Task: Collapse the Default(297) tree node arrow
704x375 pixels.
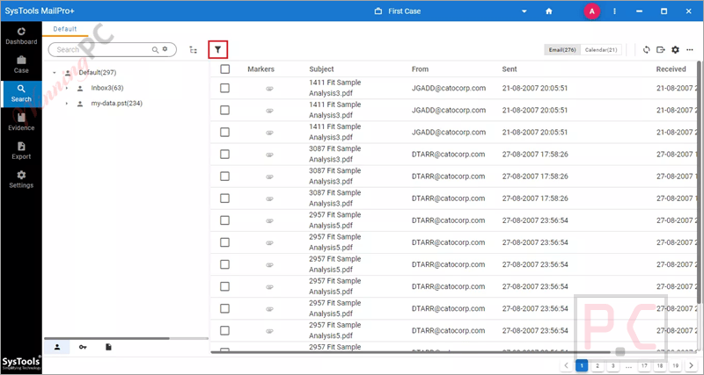Action: tap(54, 73)
